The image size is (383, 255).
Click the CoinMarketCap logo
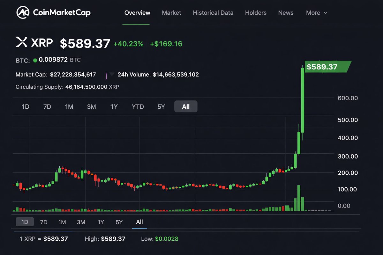tap(54, 12)
